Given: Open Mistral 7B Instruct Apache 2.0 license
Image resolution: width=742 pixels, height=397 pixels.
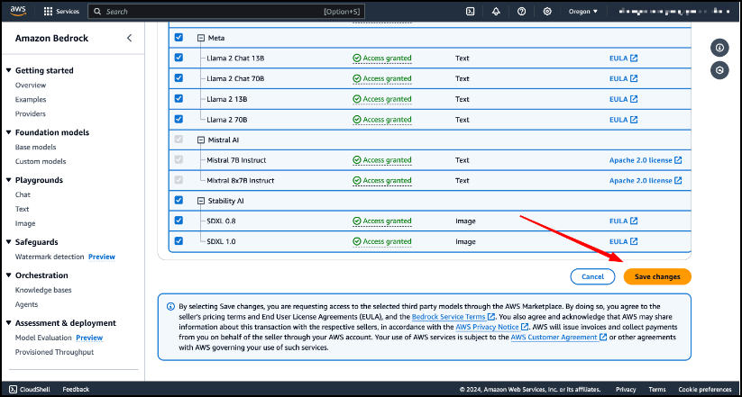Looking at the screenshot, I should [646, 160].
